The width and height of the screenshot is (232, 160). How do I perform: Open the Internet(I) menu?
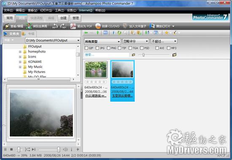coord(86,10)
